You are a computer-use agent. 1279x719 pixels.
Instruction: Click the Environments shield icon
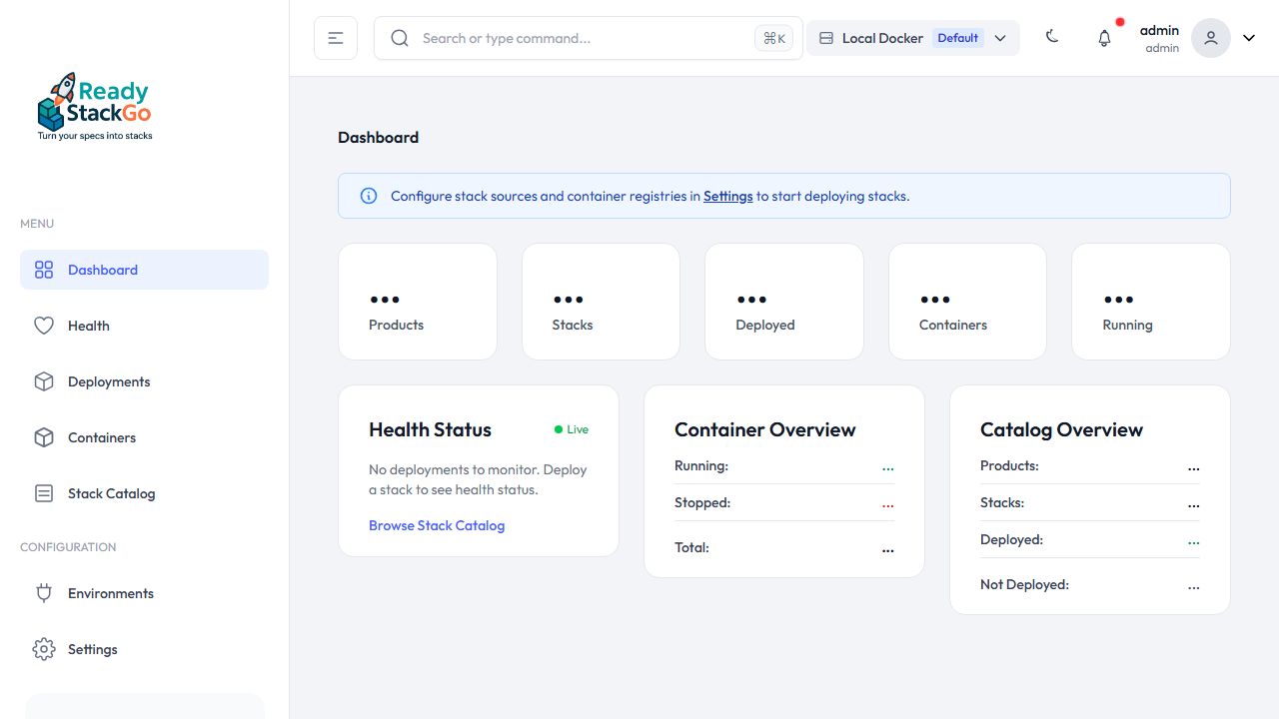point(44,593)
